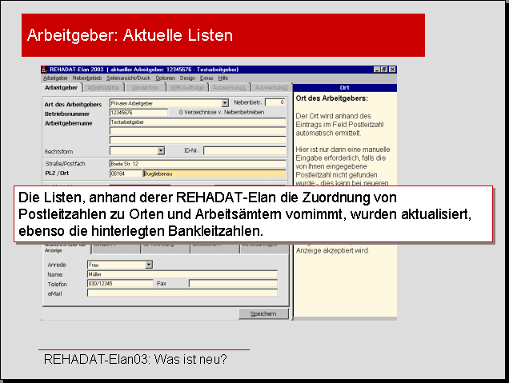Click the empty eMail input field
This screenshot has width=509, height=383.
tap(182, 293)
